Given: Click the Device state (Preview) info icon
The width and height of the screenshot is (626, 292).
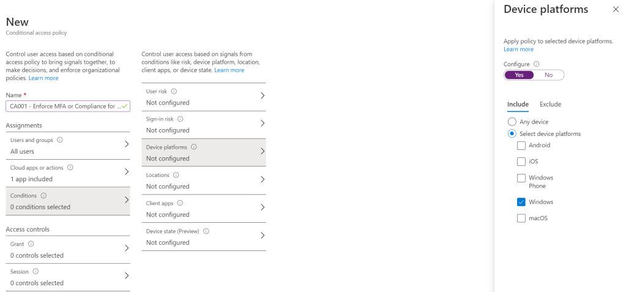Looking at the screenshot, I should (x=206, y=231).
